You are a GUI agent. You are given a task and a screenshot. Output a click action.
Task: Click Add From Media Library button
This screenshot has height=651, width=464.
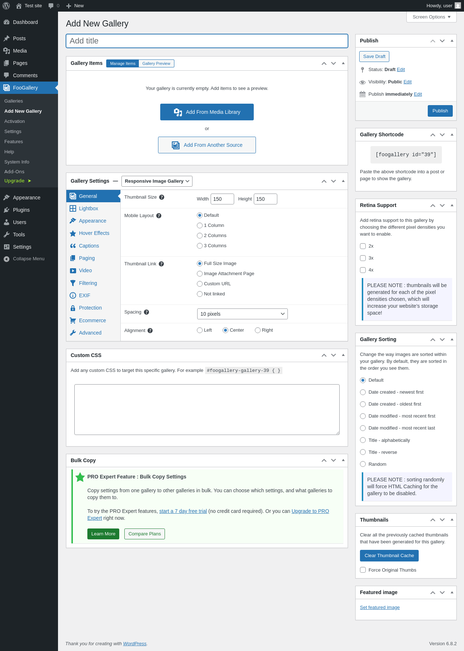click(207, 112)
